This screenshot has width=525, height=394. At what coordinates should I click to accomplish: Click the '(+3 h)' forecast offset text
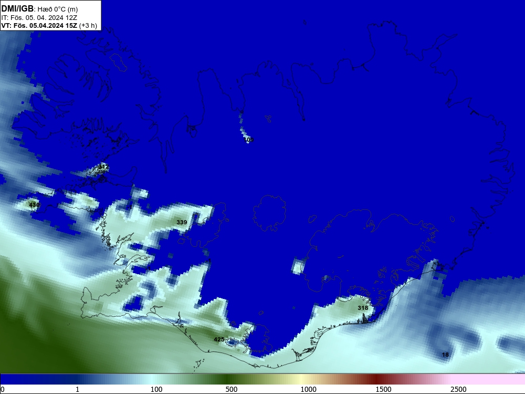88,26
